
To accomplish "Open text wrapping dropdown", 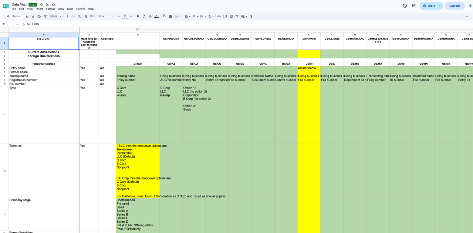I will [x=202, y=16].
